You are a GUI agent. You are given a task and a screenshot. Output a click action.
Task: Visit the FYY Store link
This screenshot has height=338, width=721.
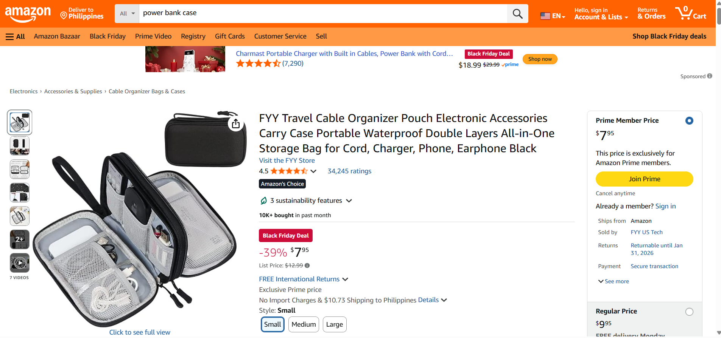point(287,161)
